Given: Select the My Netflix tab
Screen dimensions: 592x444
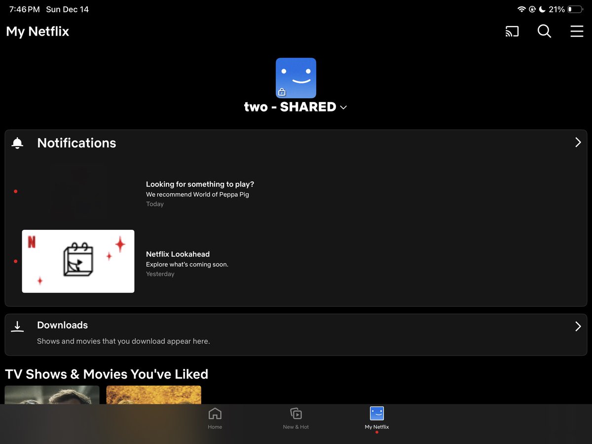Looking at the screenshot, I should [377, 419].
